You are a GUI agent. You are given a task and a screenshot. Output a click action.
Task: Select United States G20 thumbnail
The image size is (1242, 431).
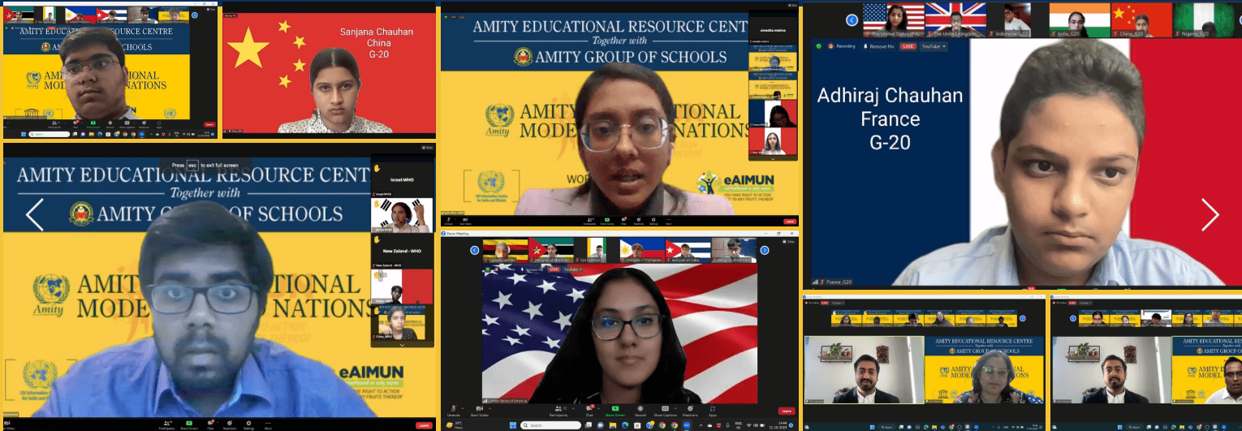pyautogui.click(x=894, y=20)
